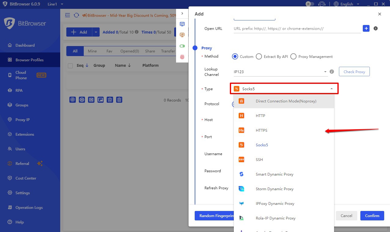Click the squared X icon in bottom toolbar
The height and width of the screenshot is (232, 390).
click(x=91, y=100)
